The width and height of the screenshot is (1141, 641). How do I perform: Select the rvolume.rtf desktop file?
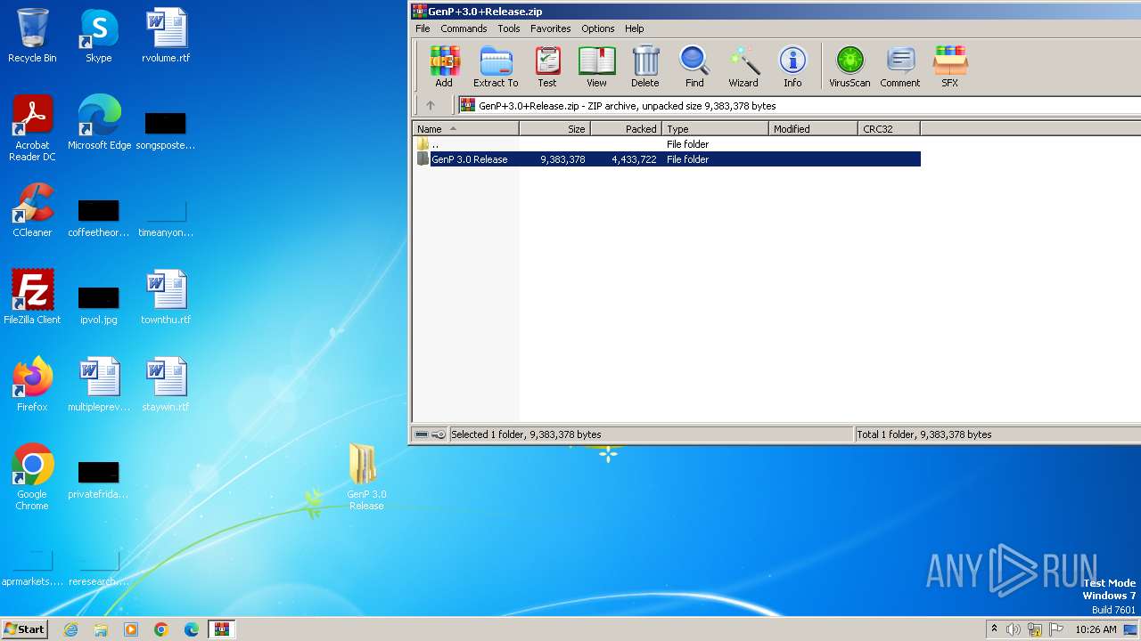point(166,36)
